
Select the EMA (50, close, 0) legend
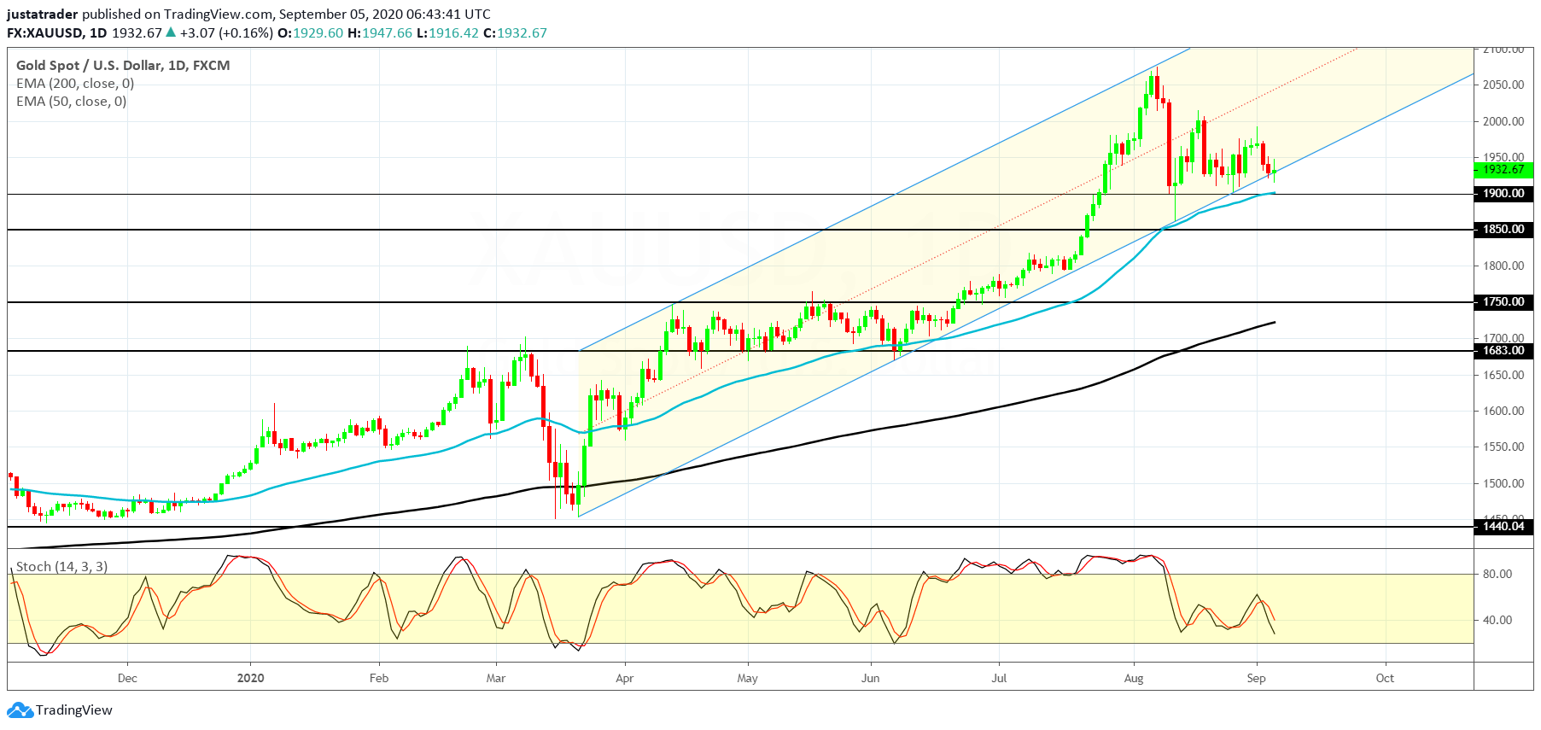(x=72, y=102)
